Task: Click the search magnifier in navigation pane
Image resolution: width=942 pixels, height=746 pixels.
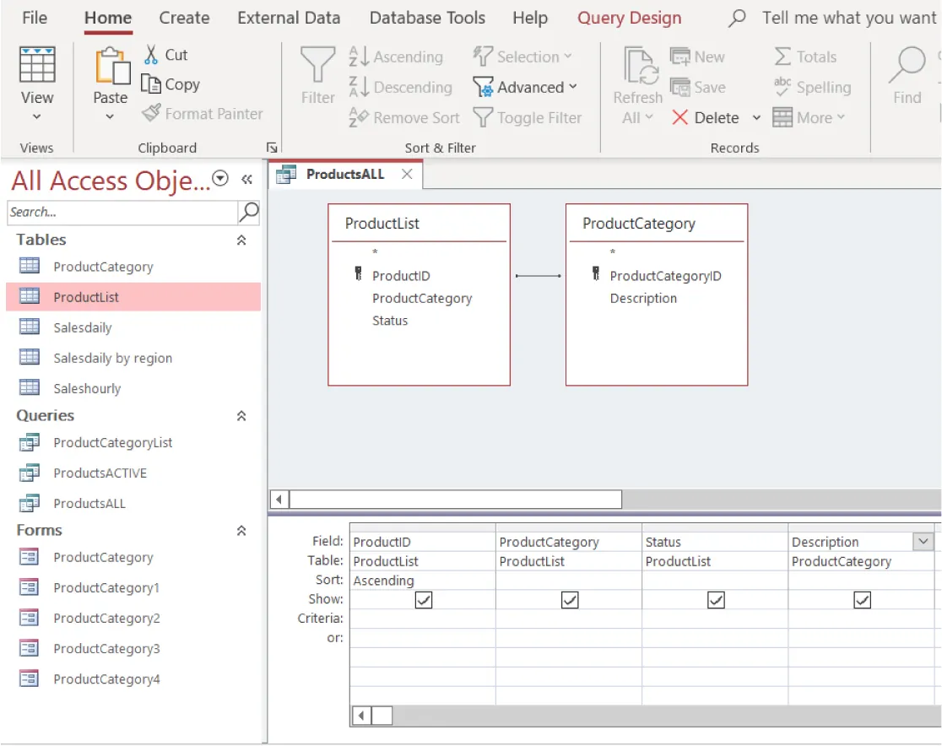Action: [x=249, y=212]
